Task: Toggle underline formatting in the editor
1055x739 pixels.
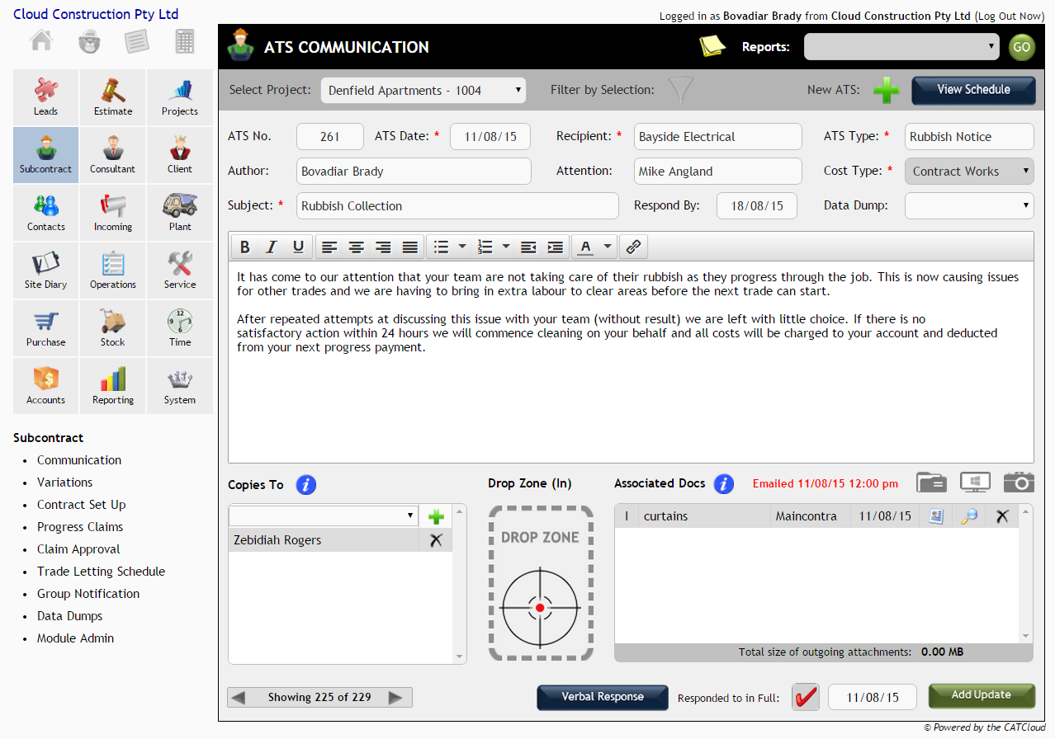Action: coord(298,246)
